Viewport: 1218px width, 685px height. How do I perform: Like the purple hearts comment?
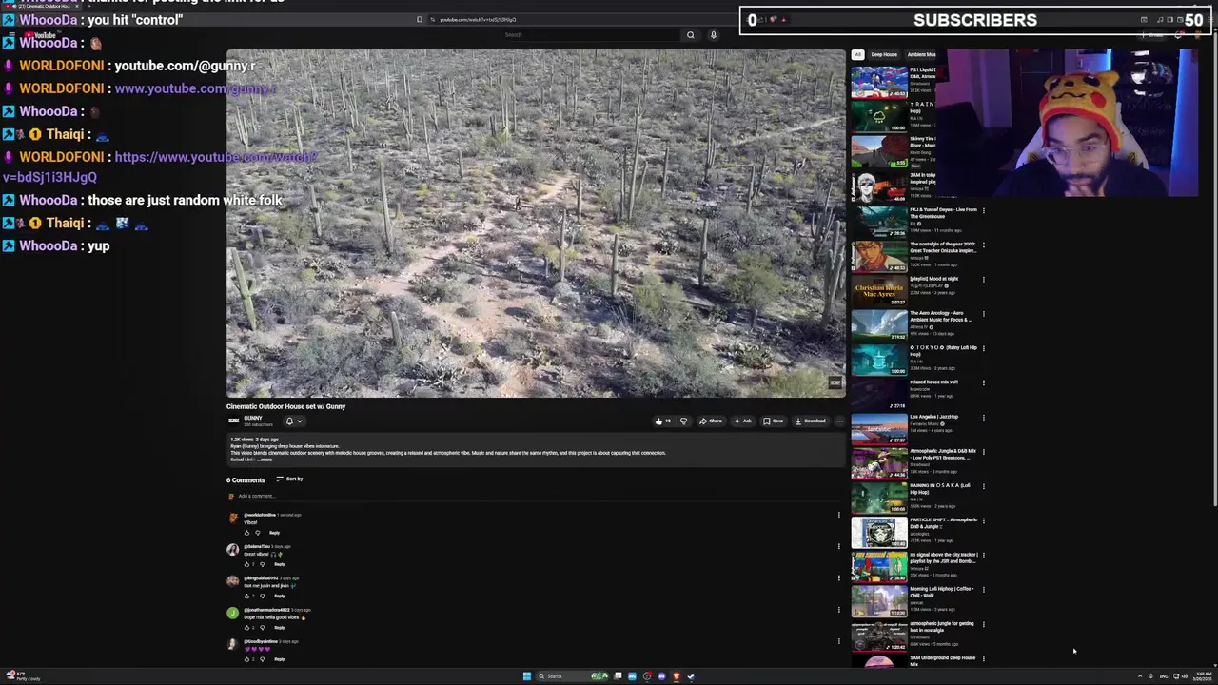[246, 659]
